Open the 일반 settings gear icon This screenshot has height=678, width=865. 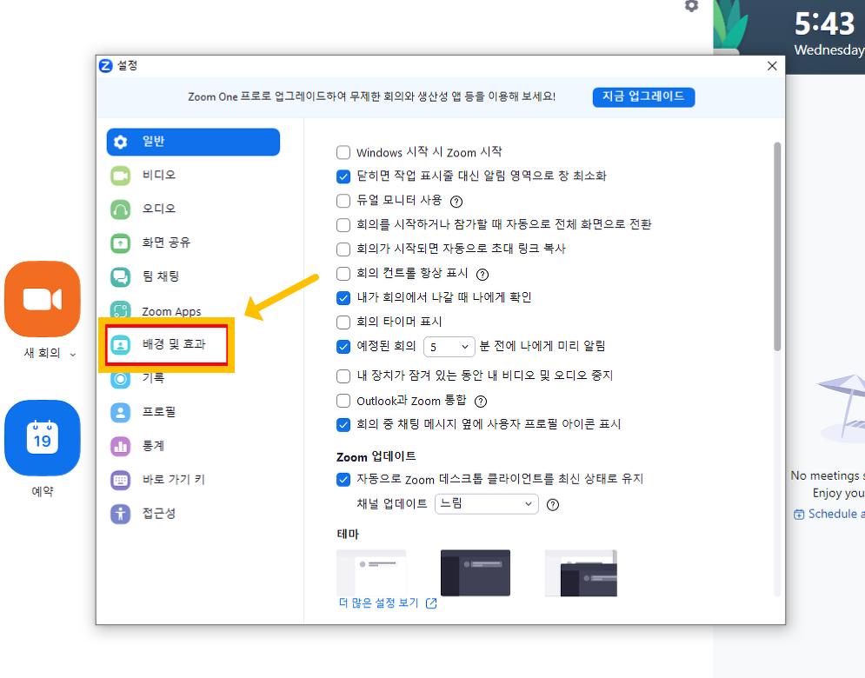click(120, 142)
